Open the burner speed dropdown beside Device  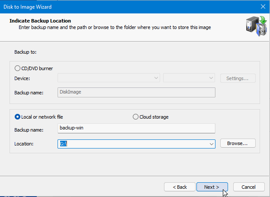[189, 78]
